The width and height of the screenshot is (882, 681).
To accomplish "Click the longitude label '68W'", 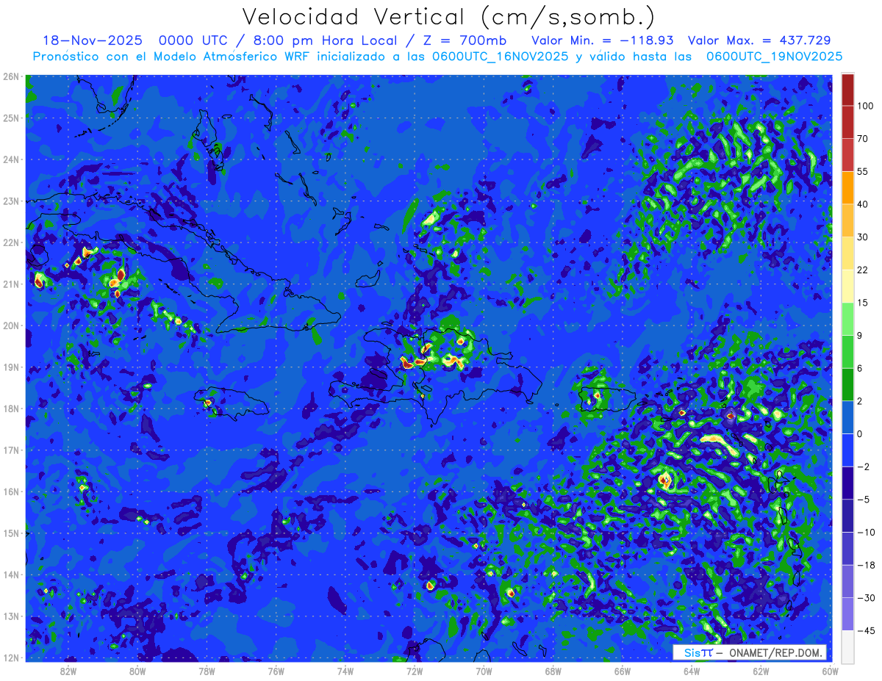I will (553, 671).
